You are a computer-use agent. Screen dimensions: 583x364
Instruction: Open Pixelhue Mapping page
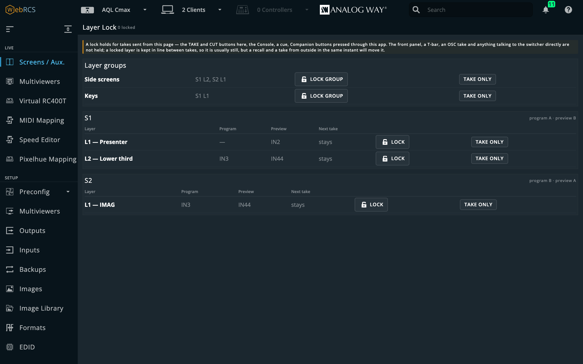click(39, 159)
